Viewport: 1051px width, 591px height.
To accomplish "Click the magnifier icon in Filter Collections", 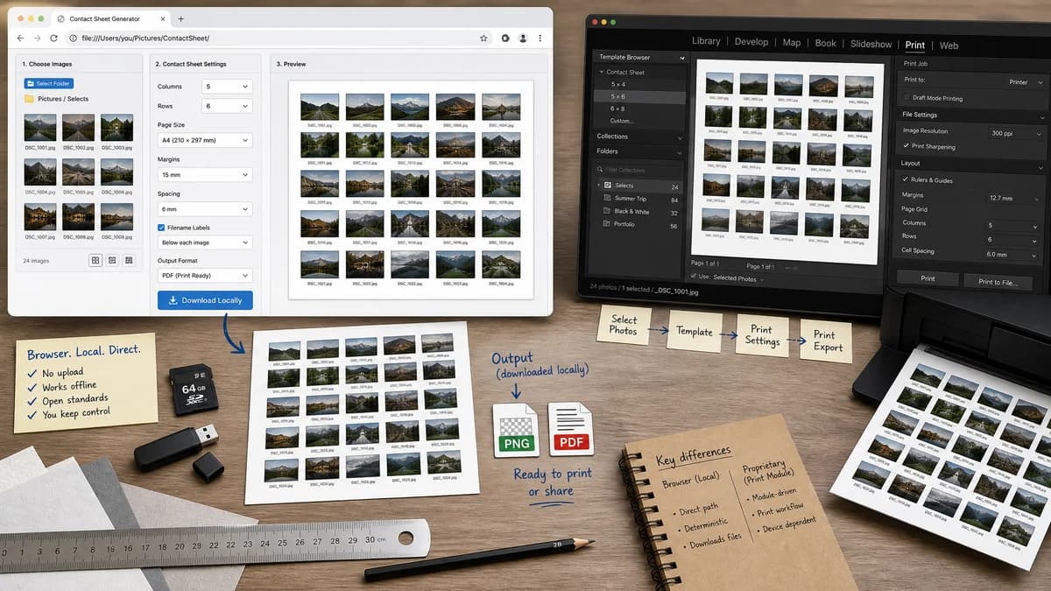I will (x=600, y=170).
